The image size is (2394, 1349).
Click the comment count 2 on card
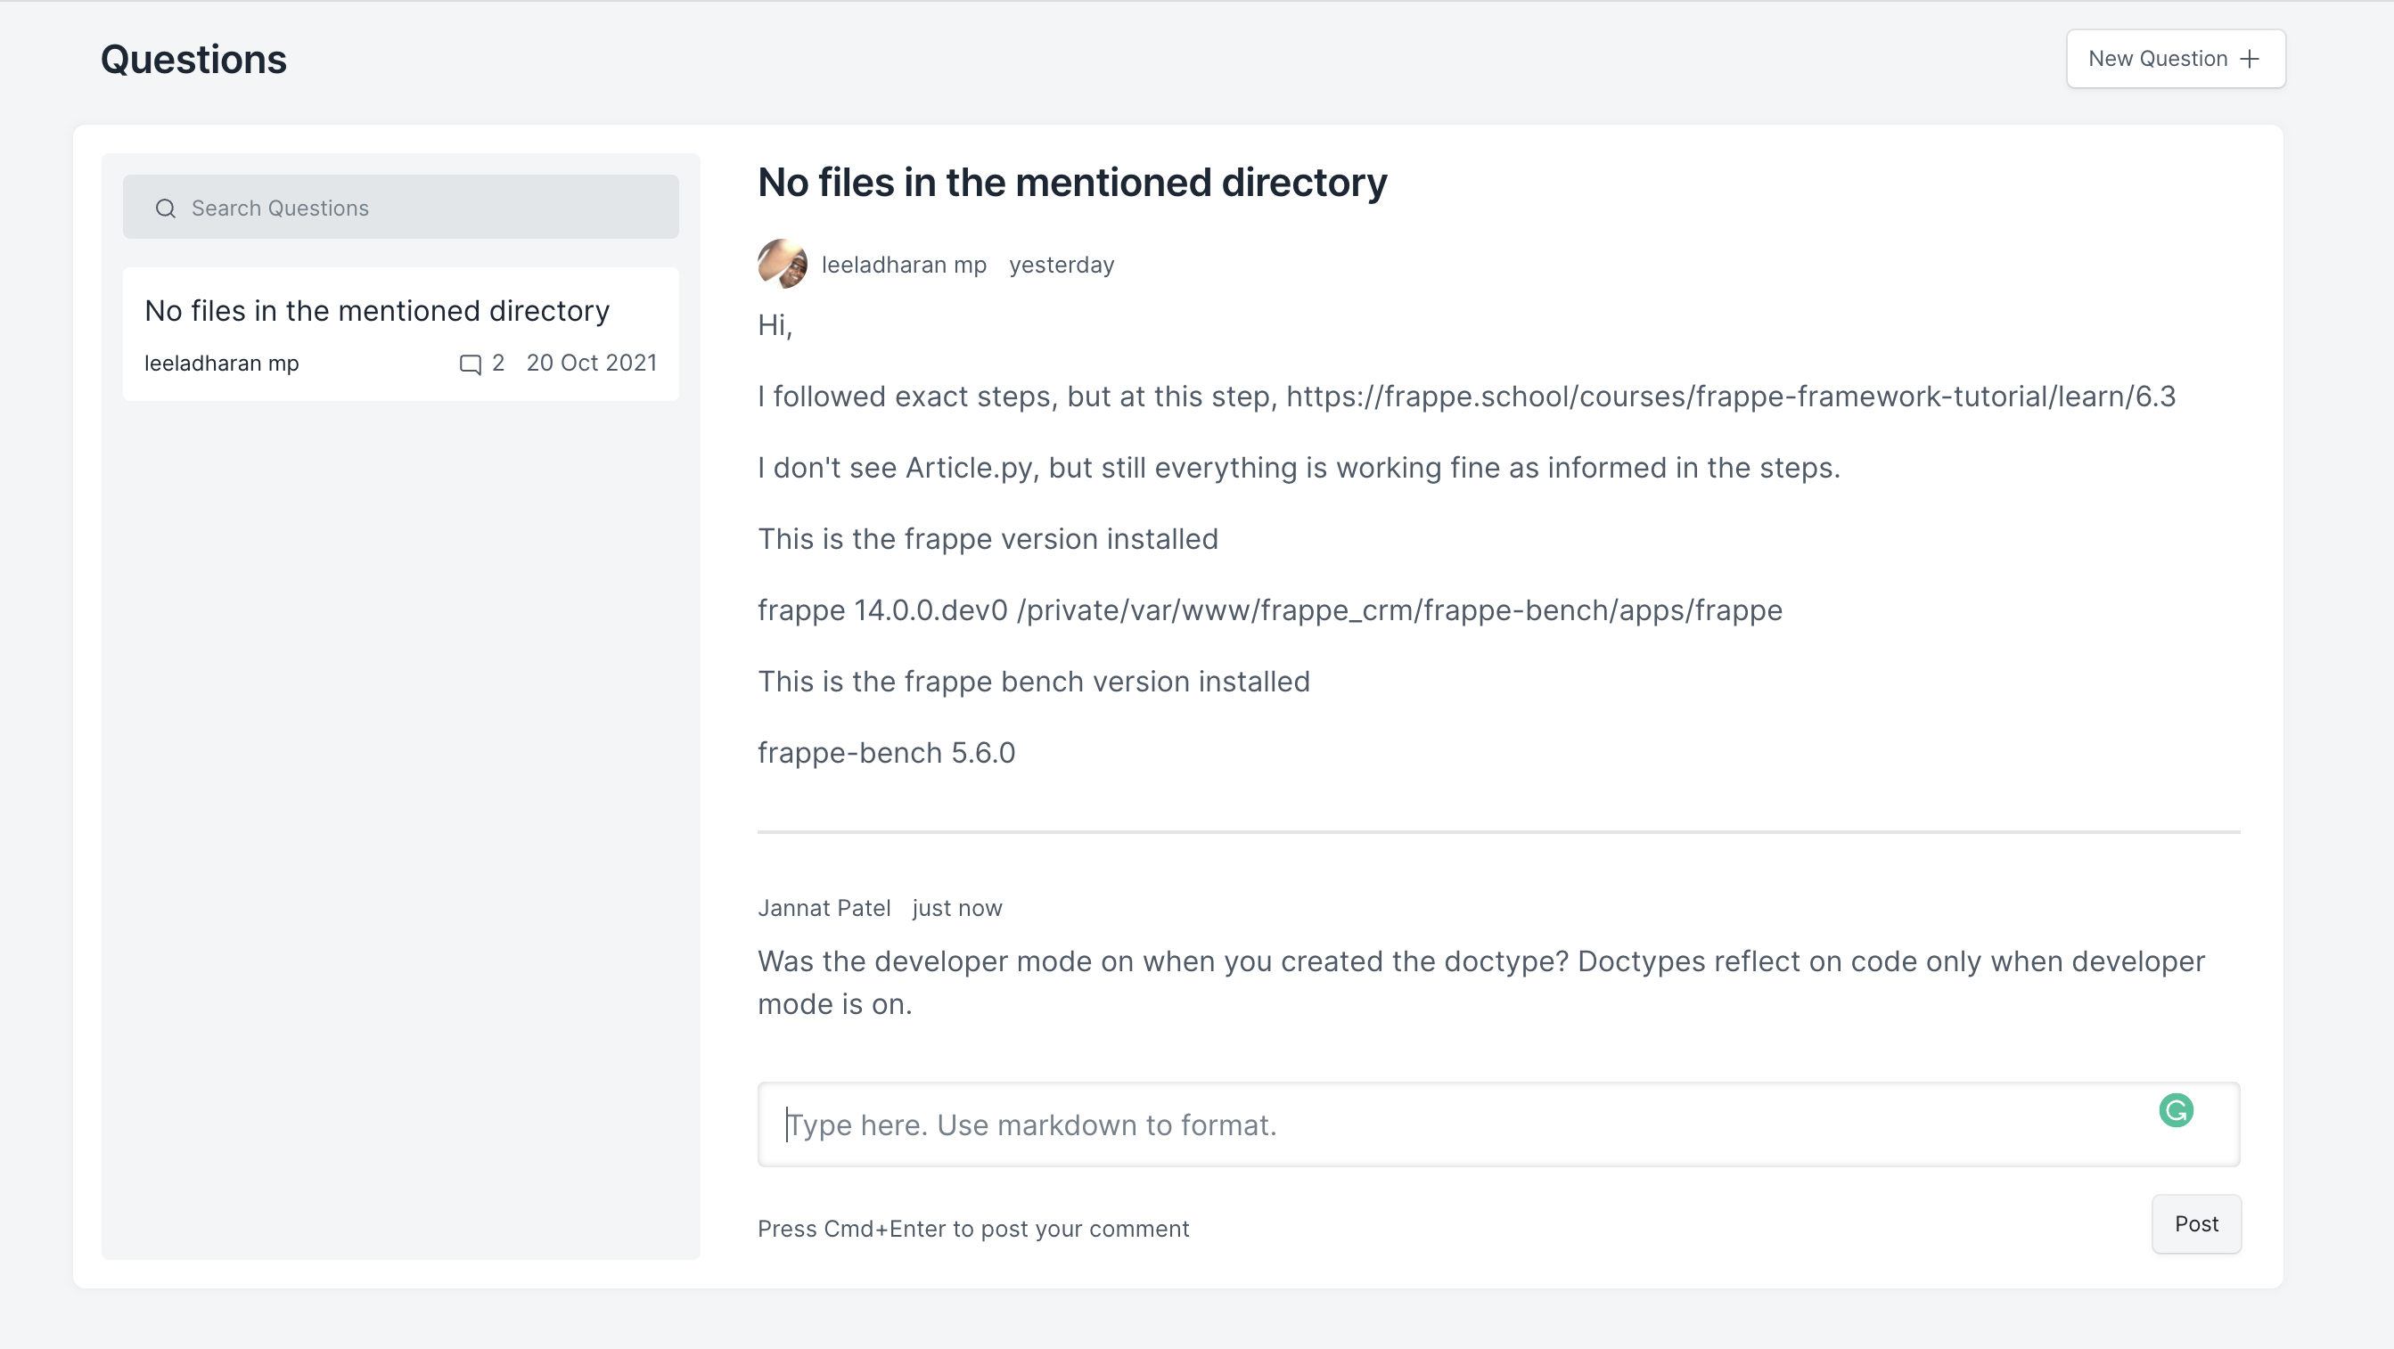pos(498,364)
